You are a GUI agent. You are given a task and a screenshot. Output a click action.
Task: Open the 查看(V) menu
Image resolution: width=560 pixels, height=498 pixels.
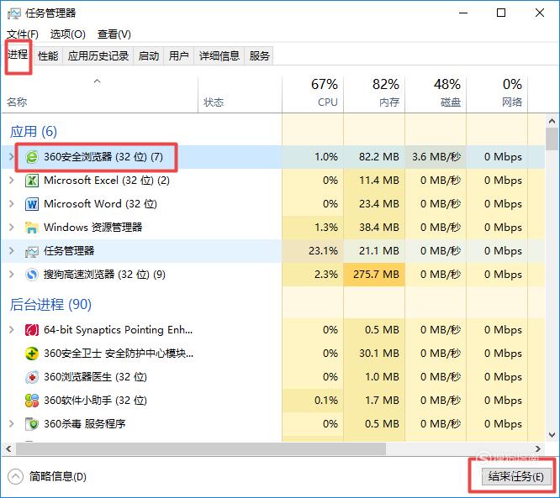tap(114, 34)
